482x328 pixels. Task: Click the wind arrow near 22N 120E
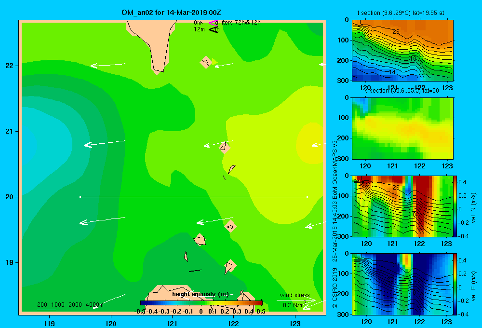pos(108,65)
